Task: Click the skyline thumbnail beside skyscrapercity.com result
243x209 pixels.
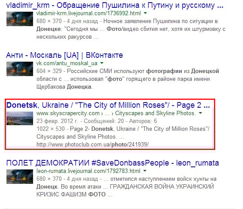Action: [x=20, y=118]
